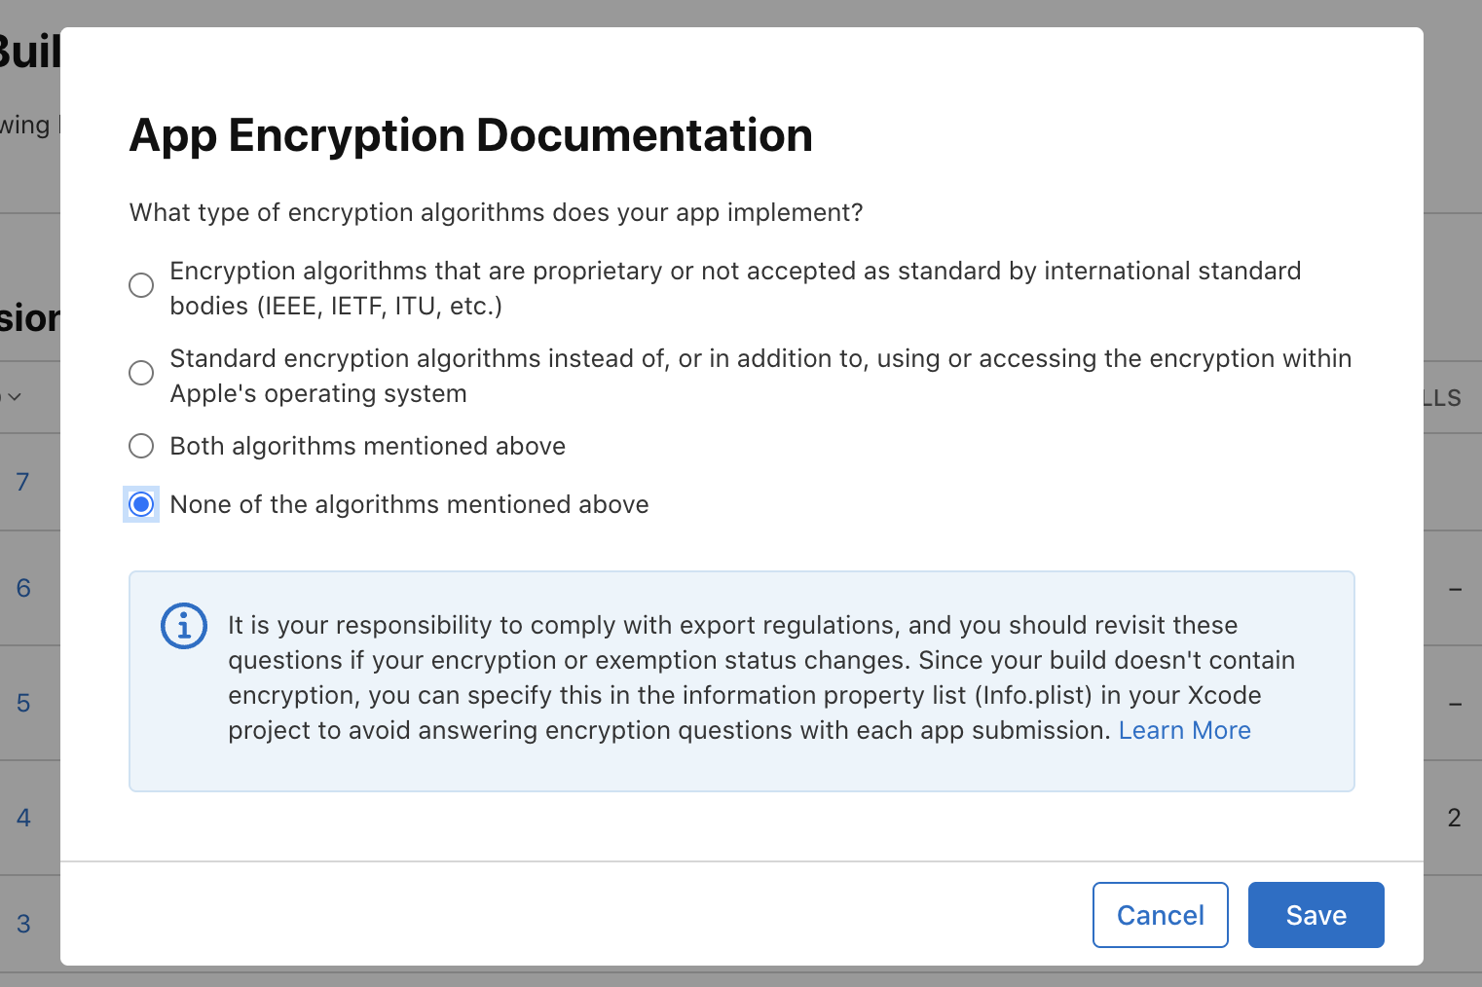
Task: Click the 'What type of encryption algorithms' question
Action: click(496, 212)
